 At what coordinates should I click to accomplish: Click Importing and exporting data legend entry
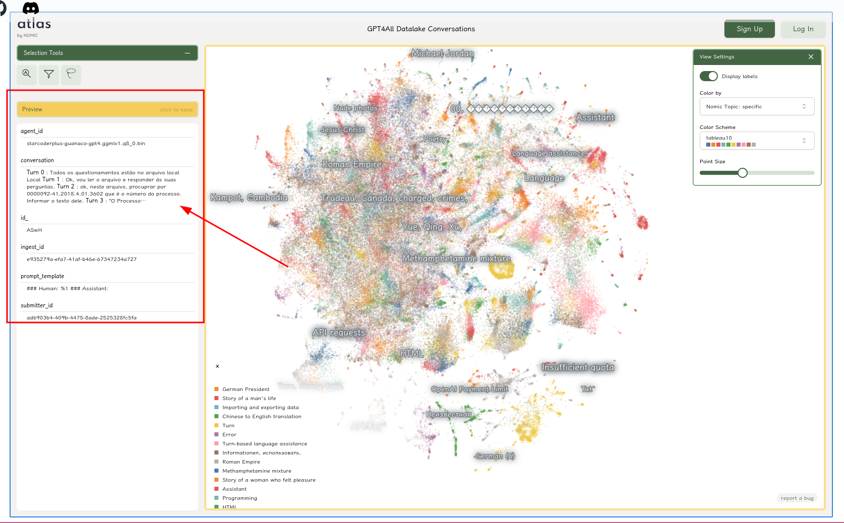pos(260,407)
